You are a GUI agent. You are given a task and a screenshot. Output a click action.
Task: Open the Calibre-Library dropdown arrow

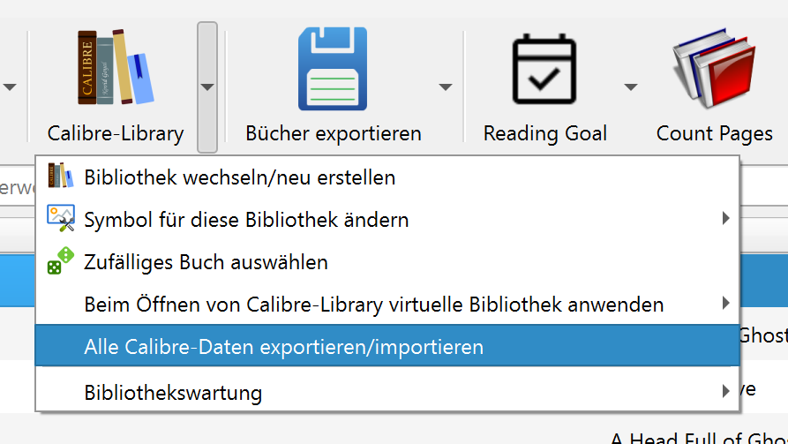[207, 87]
